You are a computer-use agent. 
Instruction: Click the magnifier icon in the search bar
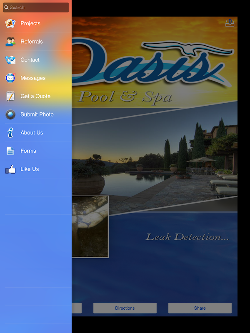click(x=6, y=7)
